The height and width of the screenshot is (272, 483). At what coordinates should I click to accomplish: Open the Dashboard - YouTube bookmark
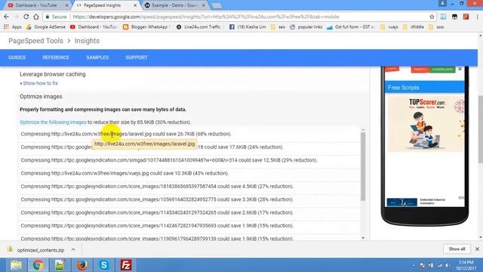94,27
